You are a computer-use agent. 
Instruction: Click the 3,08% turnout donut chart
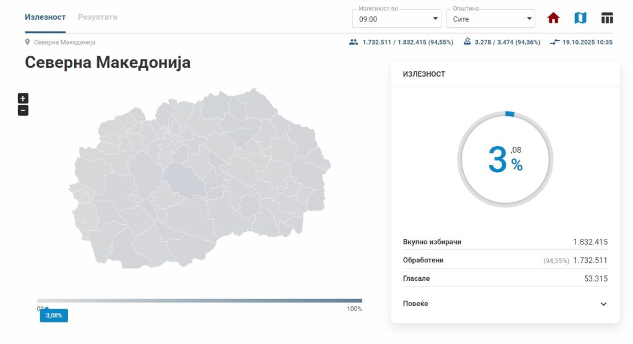tap(505, 160)
